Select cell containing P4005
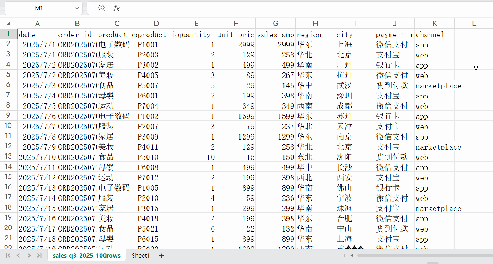The height and width of the screenshot is (264, 493). click(x=156, y=75)
